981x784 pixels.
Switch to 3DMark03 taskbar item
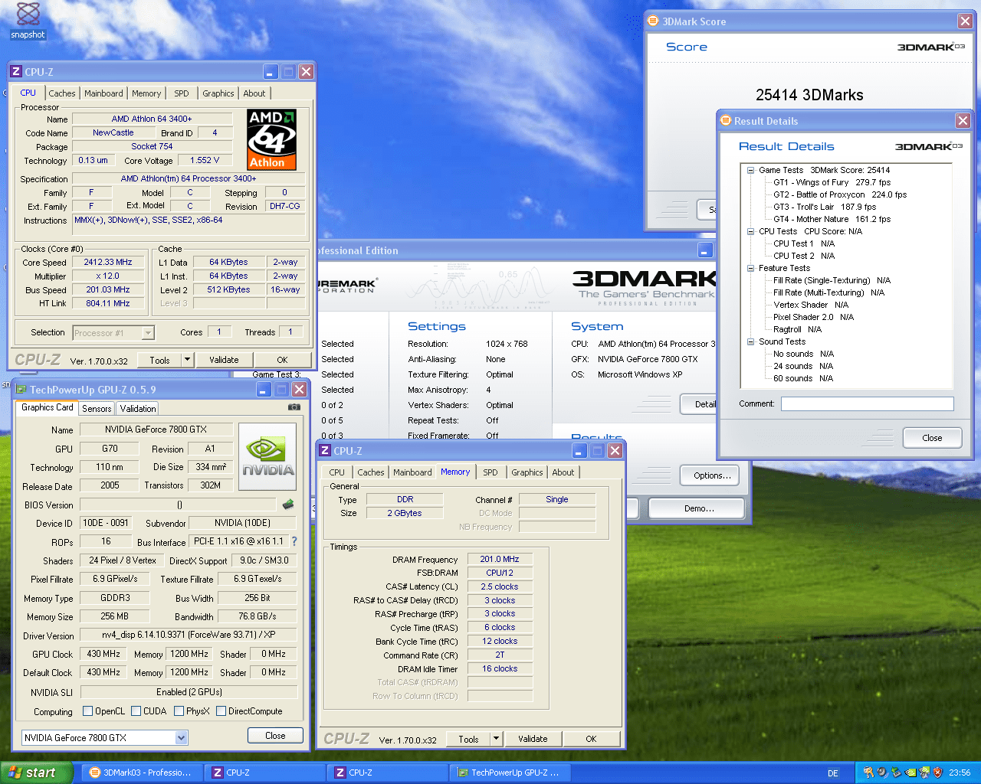click(x=144, y=773)
